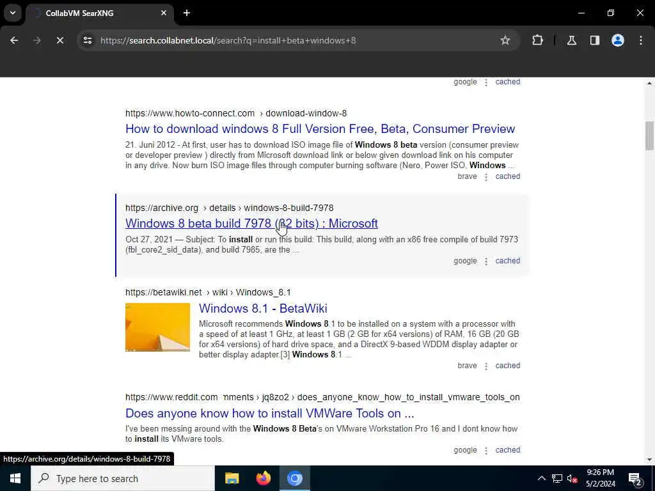The image size is (655, 491).
Task: Expand options menu for Reddit result
Action: pos(486,451)
